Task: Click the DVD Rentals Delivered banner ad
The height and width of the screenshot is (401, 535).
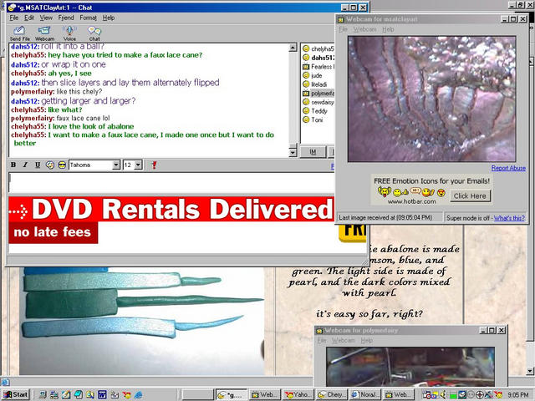Action: [x=171, y=220]
